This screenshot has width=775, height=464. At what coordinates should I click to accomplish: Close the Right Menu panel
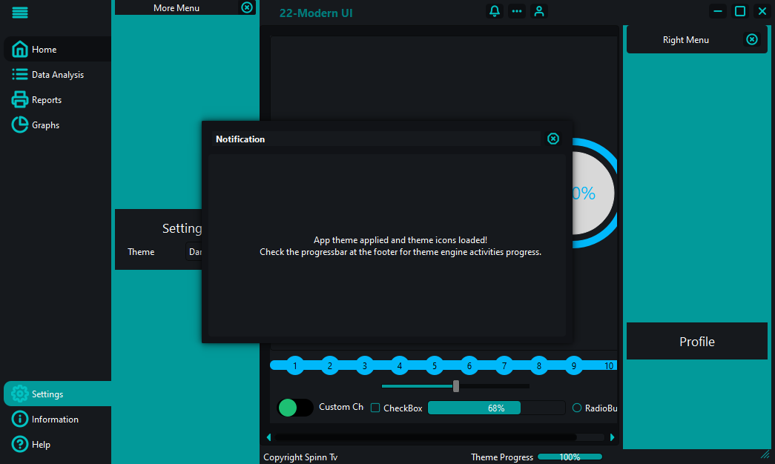point(752,39)
